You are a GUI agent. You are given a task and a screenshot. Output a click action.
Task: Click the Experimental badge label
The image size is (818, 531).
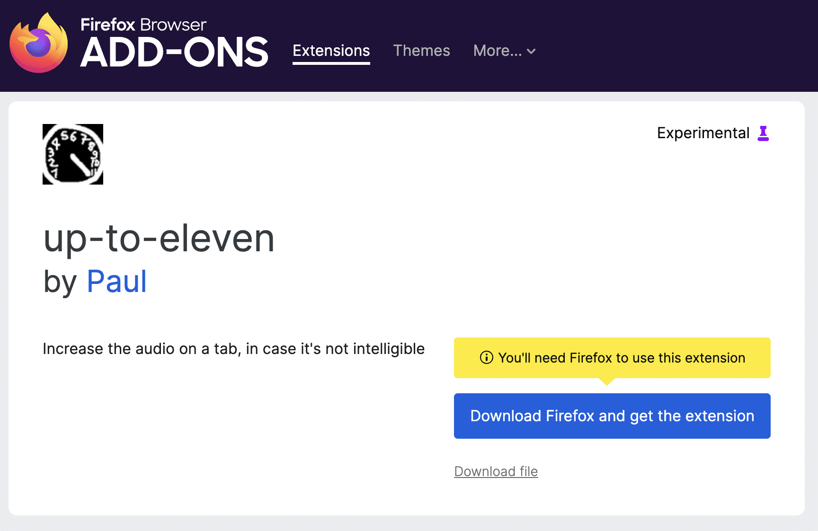click(703, 133)
